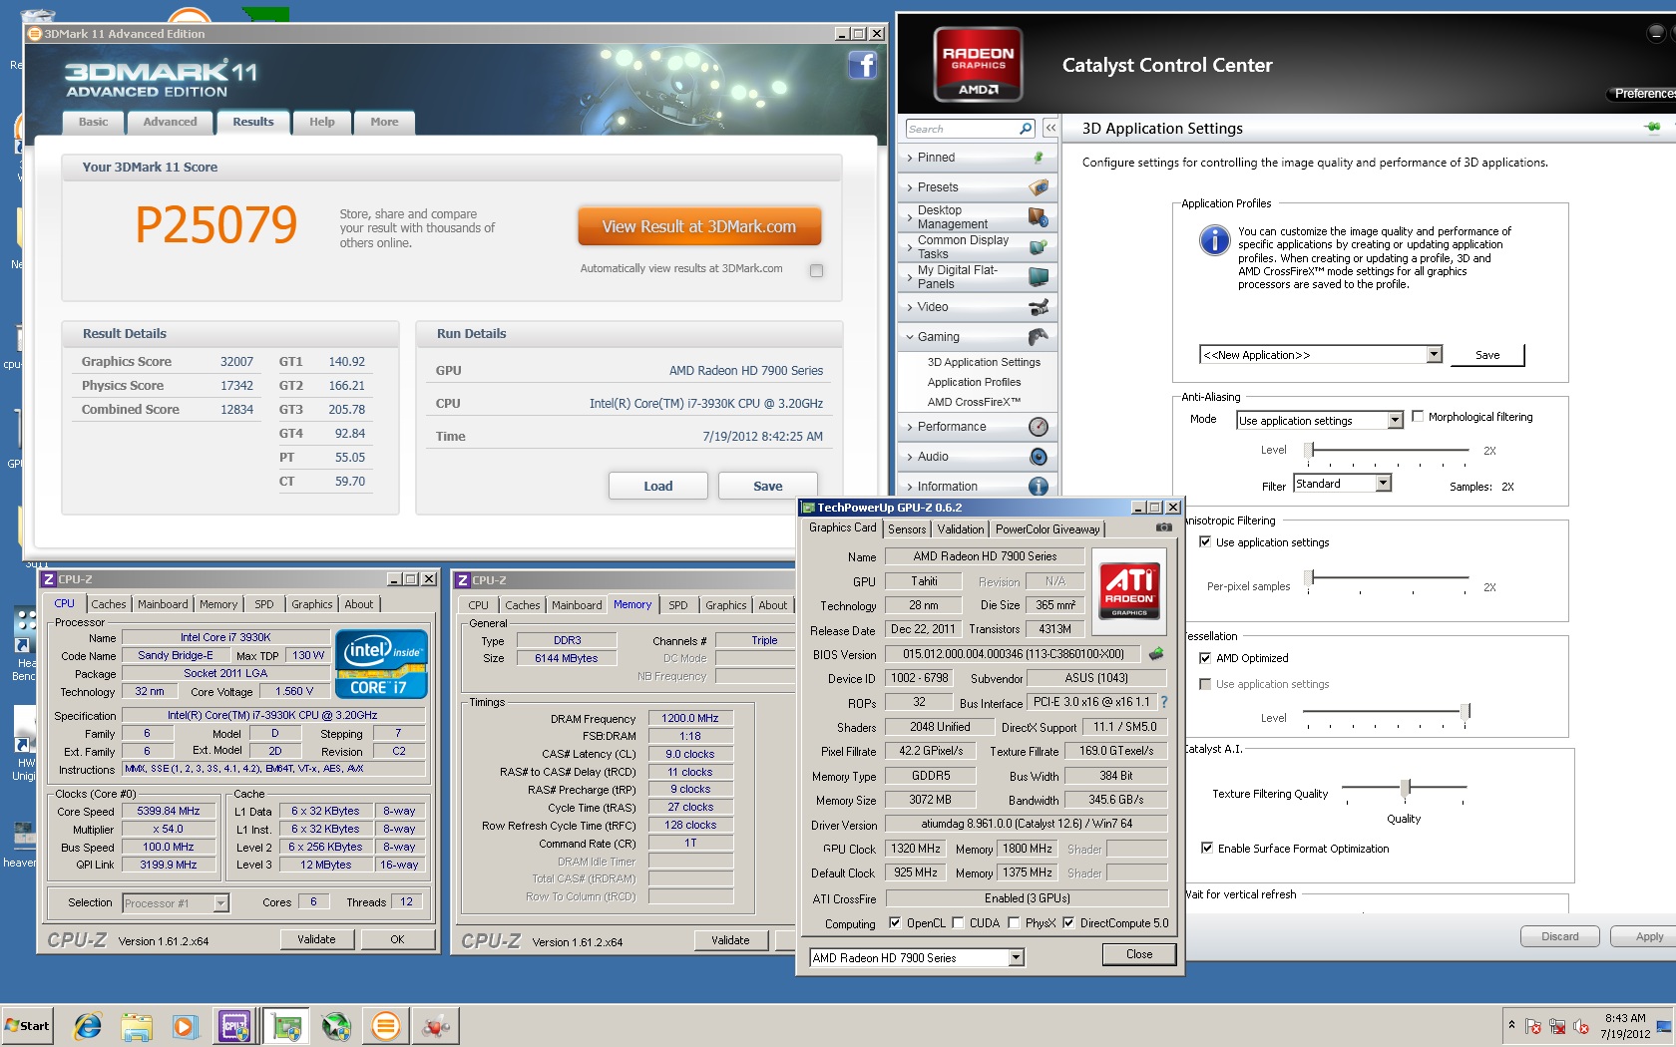
Task: Click the Close button in GPU-Z
Action: click(1139, 954)
